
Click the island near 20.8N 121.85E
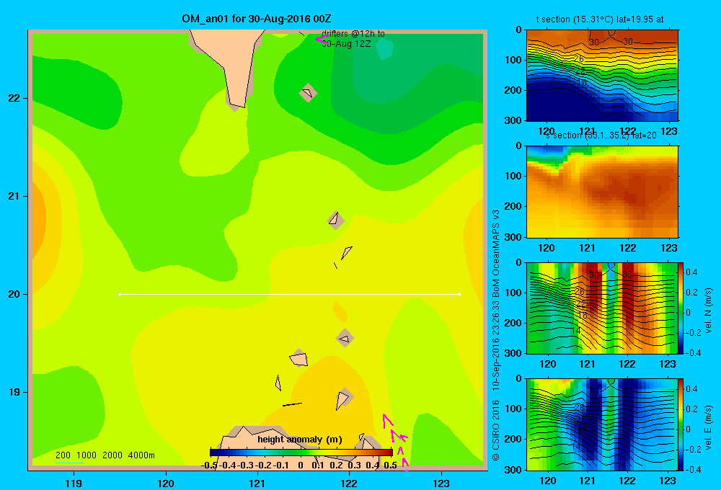336,220
